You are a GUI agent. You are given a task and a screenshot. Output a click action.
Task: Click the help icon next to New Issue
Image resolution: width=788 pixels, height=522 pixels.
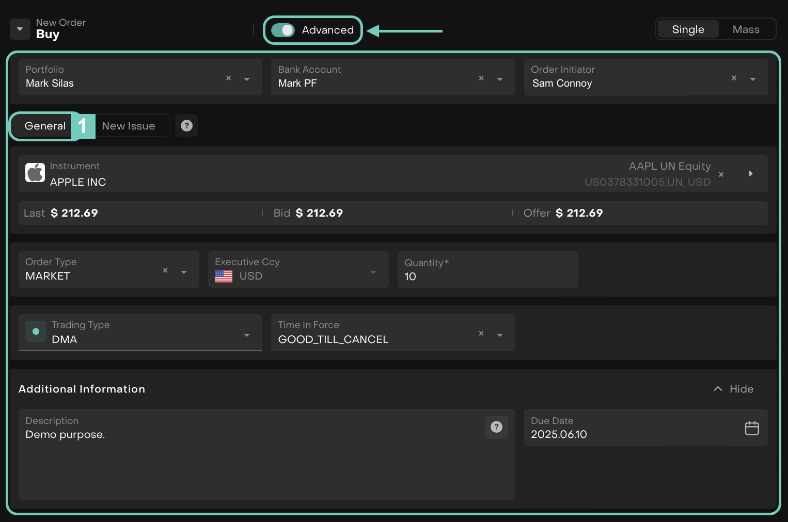point(186,126)
